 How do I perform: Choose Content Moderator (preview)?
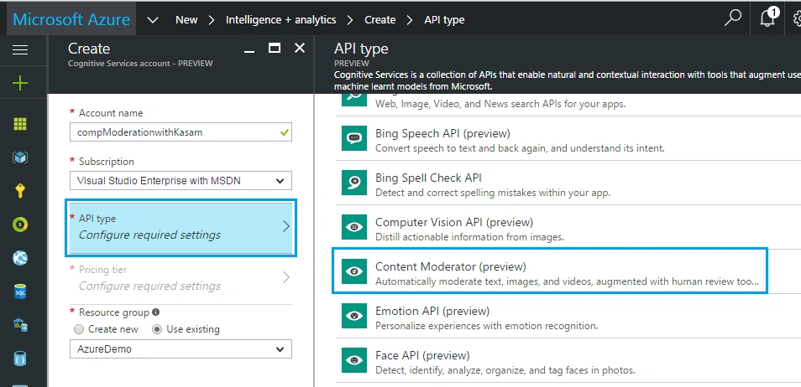pos(551,271)
